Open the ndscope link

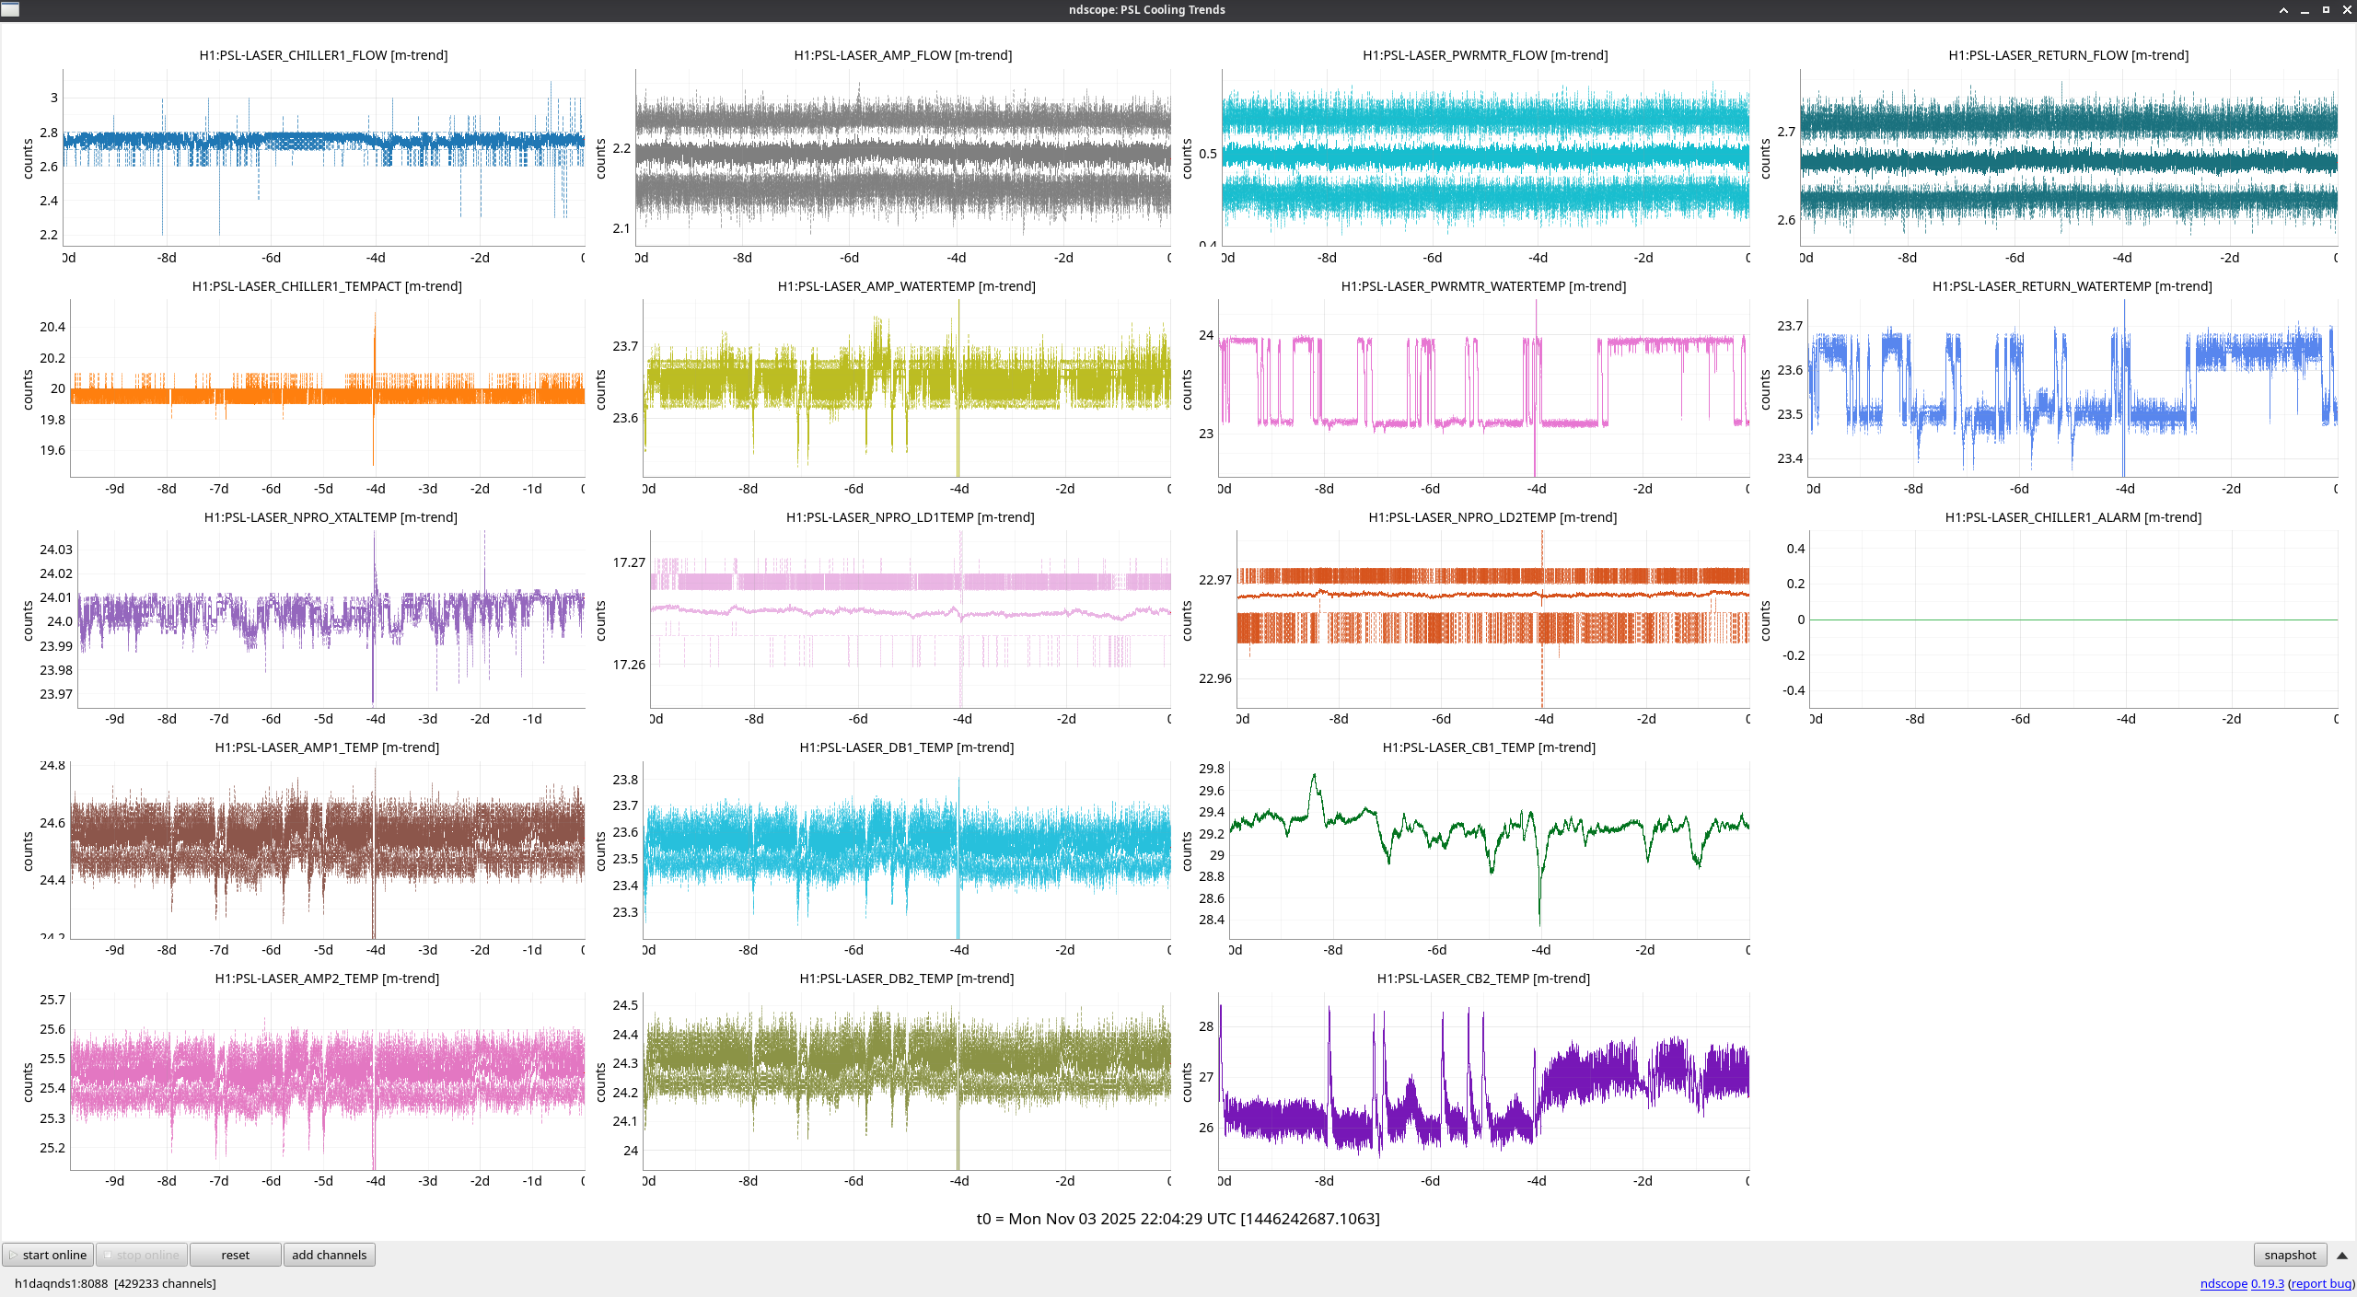[x=2223, y=1283]
